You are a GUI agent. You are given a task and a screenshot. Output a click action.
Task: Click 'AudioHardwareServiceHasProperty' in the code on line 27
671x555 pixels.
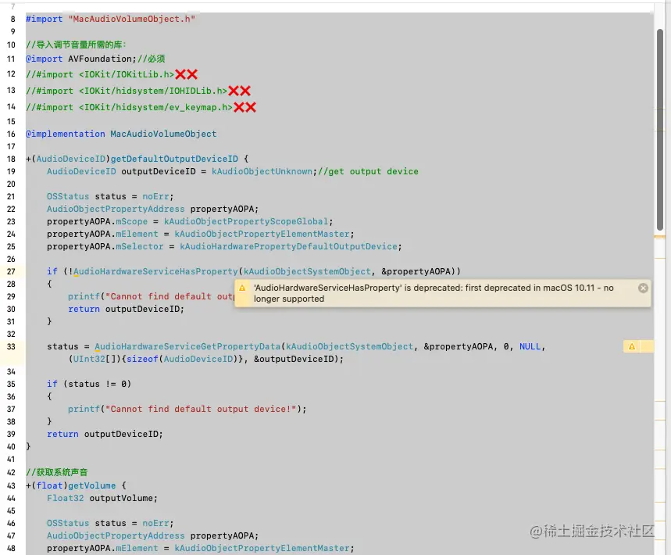coord(155,271)
